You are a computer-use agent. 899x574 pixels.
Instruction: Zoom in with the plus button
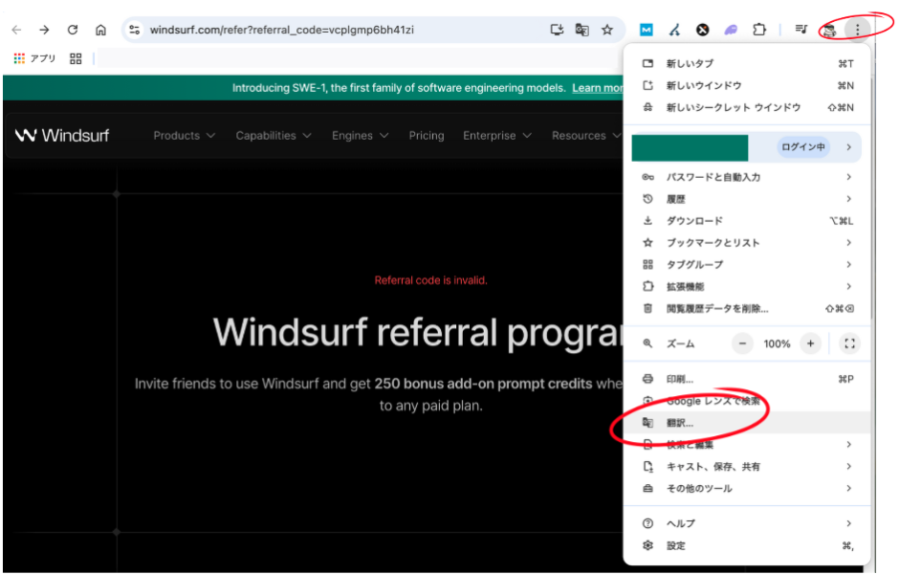coord(810,343)
